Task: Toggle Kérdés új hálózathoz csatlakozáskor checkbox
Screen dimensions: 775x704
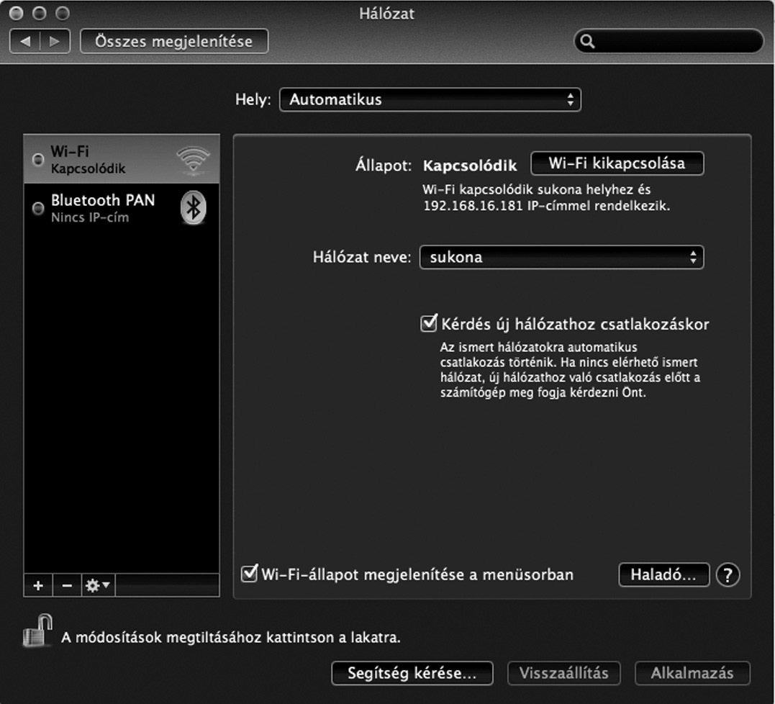Action: [x=429, y=323]
